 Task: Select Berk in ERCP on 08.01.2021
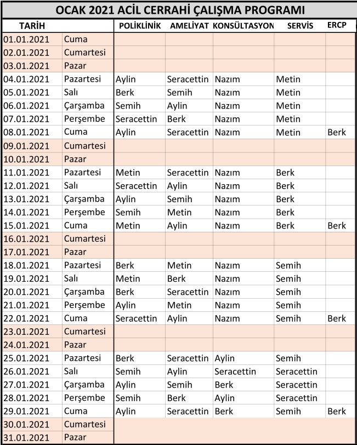(x=336, y=132)
